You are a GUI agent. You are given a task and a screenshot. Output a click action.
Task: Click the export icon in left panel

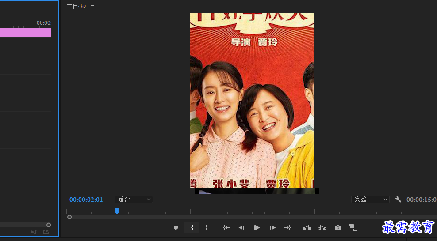coord(46,232)
